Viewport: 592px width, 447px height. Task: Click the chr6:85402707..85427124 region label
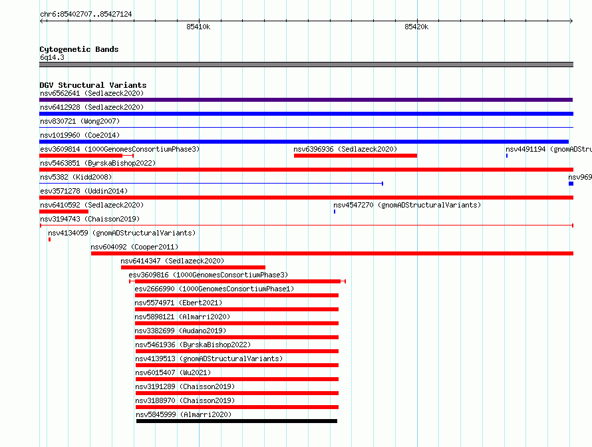click(x=86, y=15)
